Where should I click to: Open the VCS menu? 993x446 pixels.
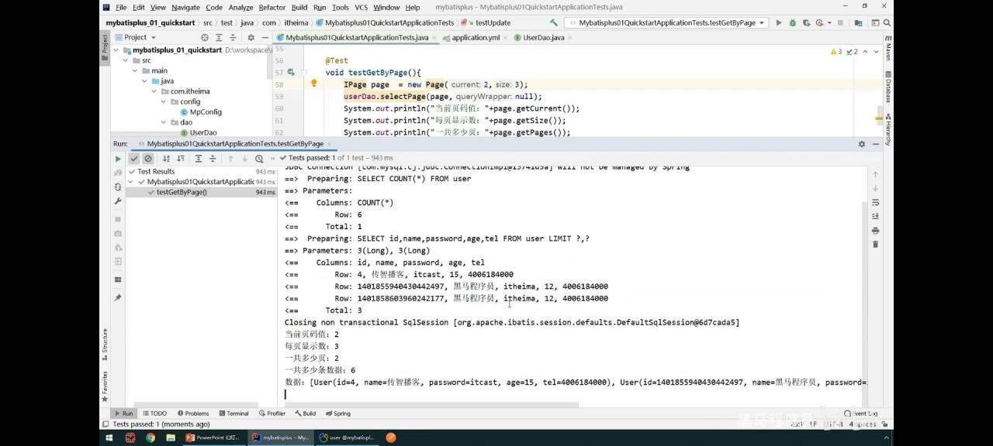362,7
